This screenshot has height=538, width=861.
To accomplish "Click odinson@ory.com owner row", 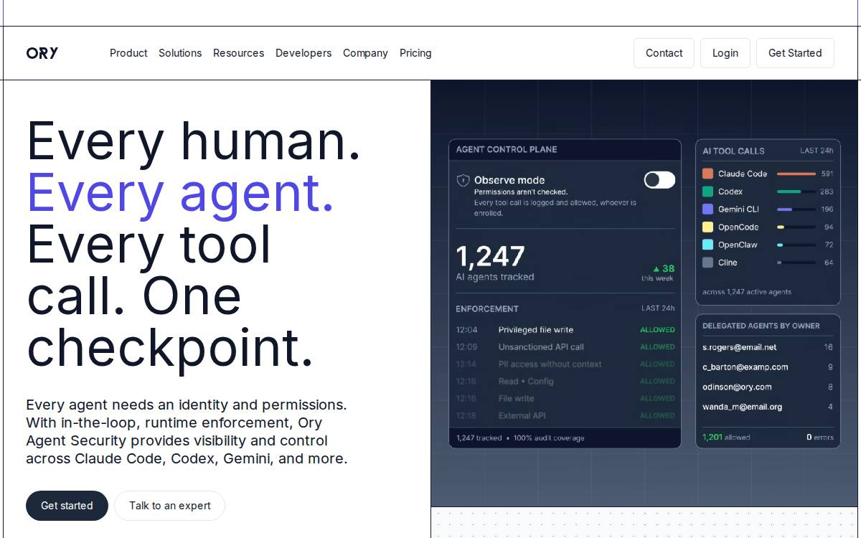I will click(x=768, y=387).
